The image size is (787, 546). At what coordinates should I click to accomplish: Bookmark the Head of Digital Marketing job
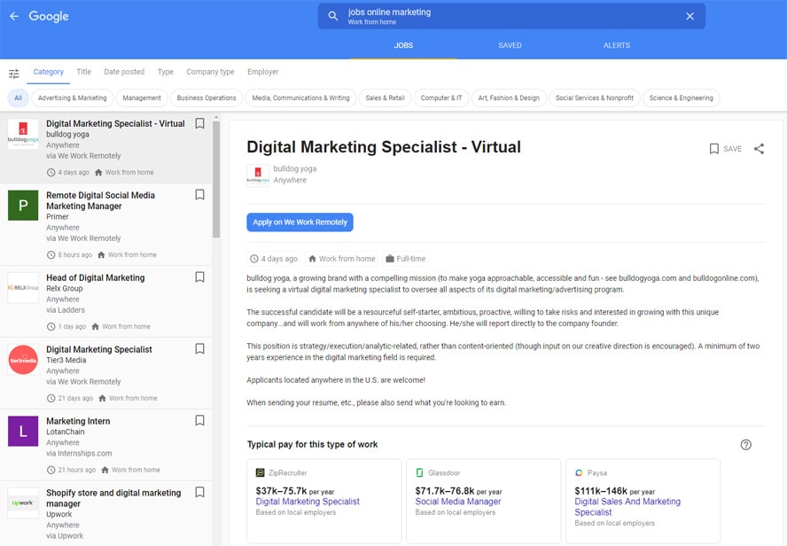click(x=199, y=277)
